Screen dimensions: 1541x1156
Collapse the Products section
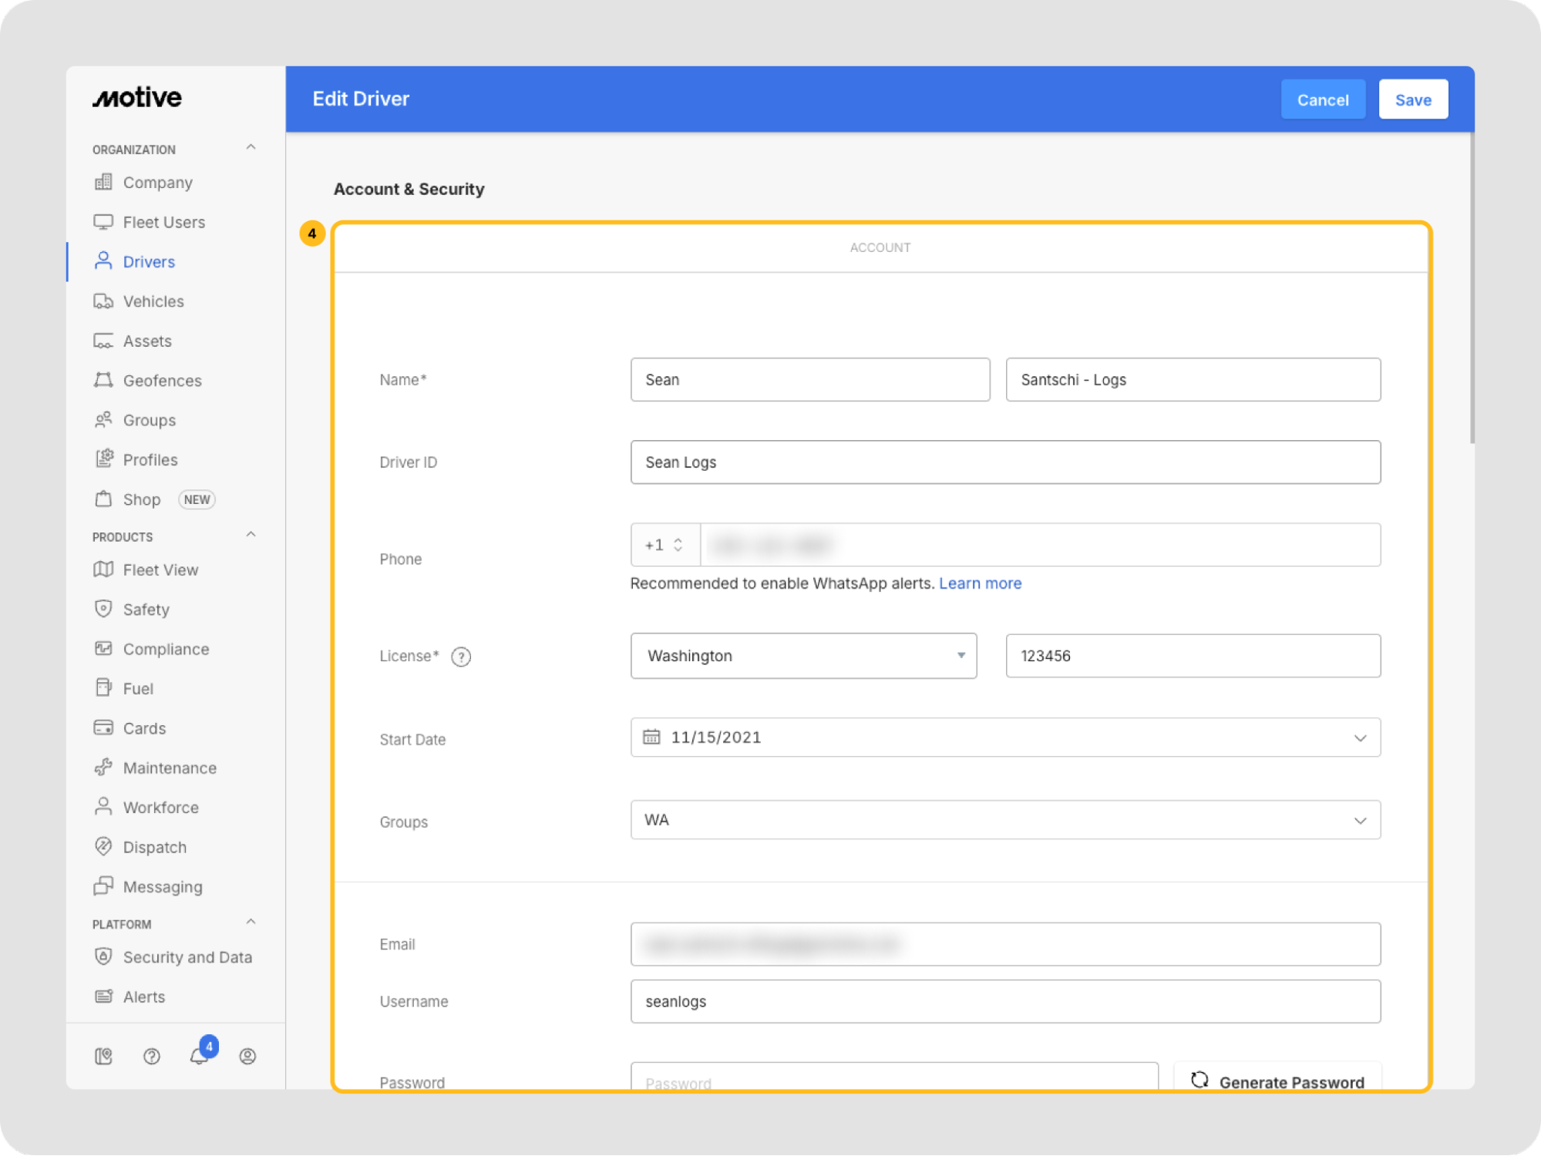click(x=251, y=535)
